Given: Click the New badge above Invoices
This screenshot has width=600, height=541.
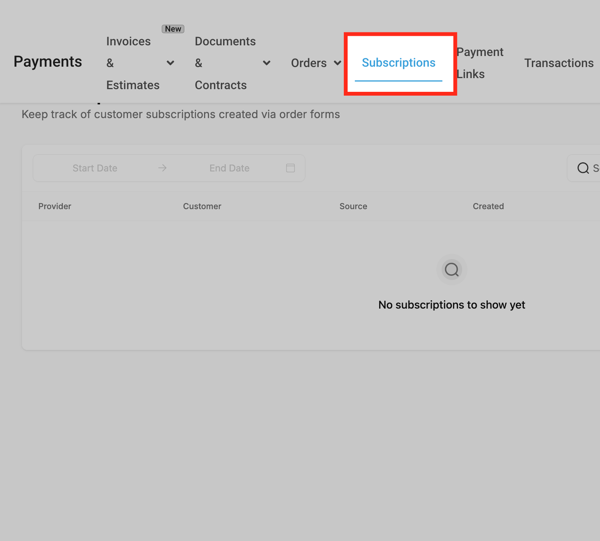Looking at the screenshot, I should coord(173,29).
